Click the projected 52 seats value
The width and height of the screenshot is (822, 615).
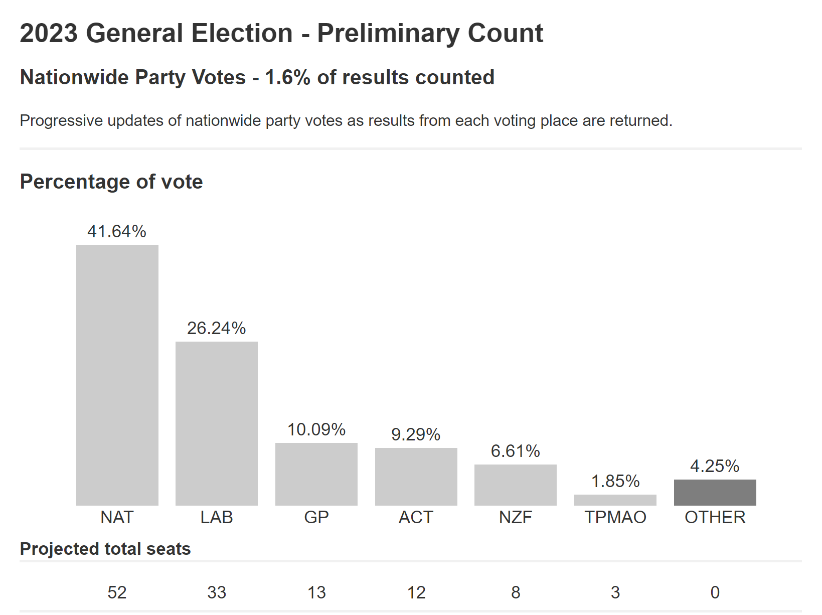117,592
